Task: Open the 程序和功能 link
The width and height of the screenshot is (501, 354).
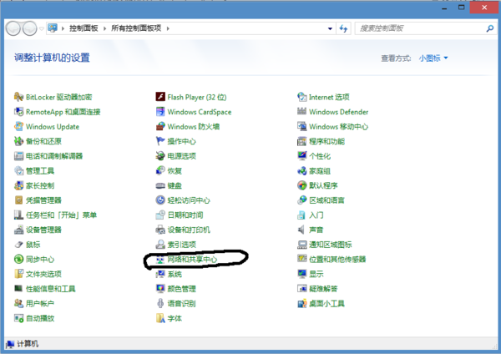Action: 326,142
